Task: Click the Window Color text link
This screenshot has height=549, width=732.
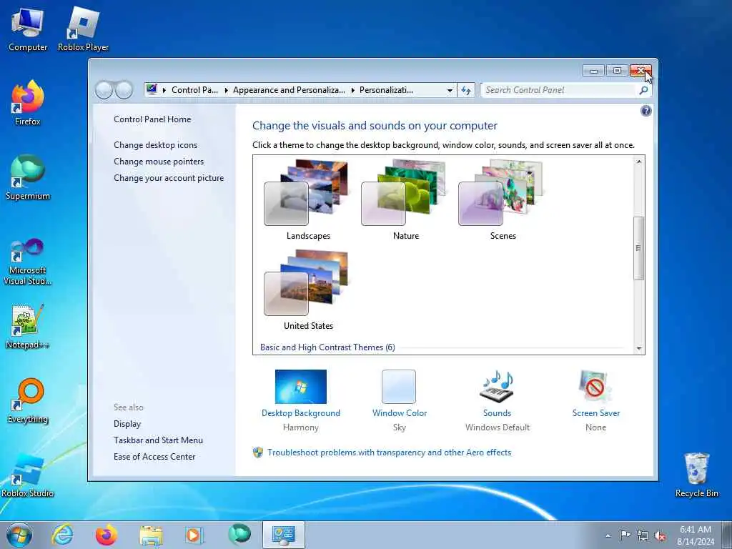Action: (399, 413)
